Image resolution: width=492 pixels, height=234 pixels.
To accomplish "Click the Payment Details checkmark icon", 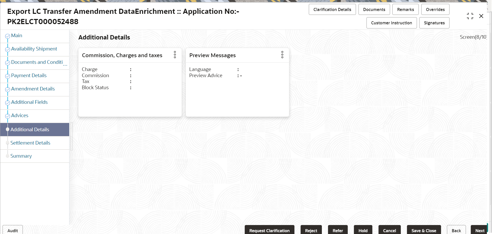I will click(8, 76).
